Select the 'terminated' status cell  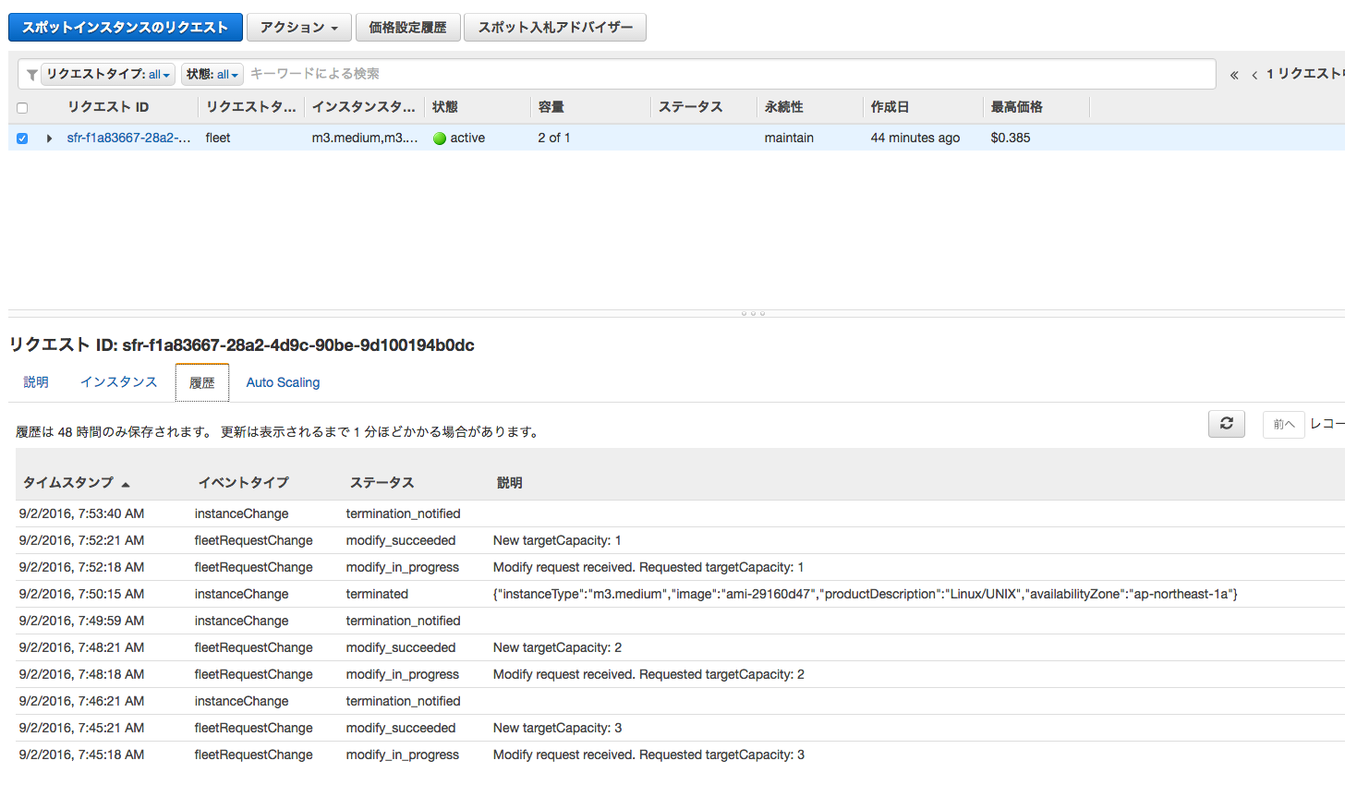[377, 594]
